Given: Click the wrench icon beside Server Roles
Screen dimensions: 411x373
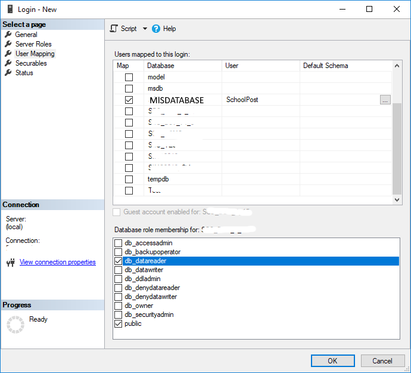Looking at the screenshot, I should [8, 44].
